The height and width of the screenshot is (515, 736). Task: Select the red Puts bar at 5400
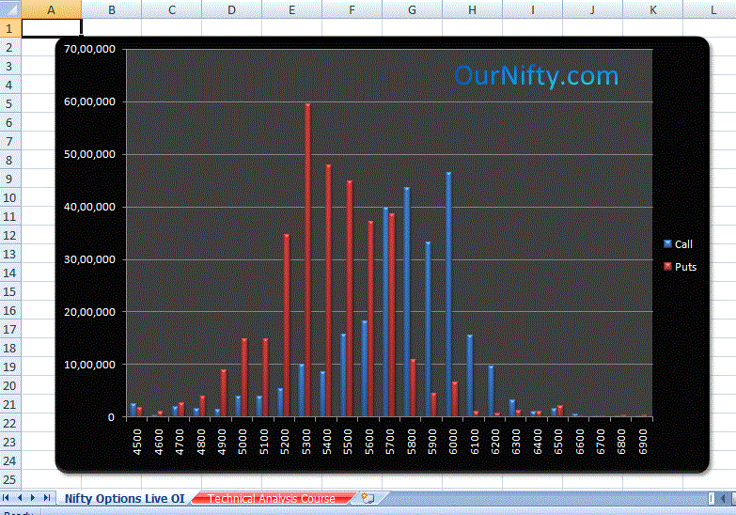(x=329, y=290)
